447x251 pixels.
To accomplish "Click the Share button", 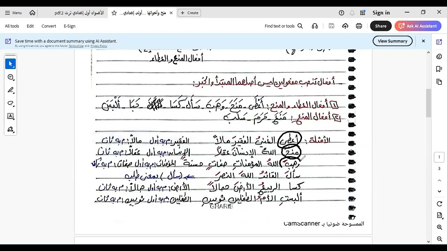I will (x=381, y=26).
